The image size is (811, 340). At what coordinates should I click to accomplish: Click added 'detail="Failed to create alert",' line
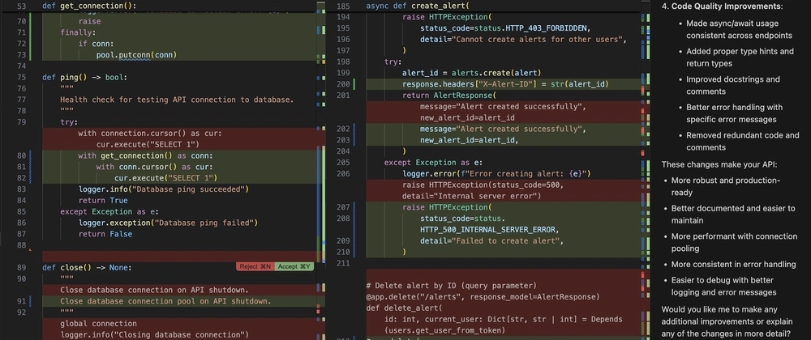[x=491, y=241]
